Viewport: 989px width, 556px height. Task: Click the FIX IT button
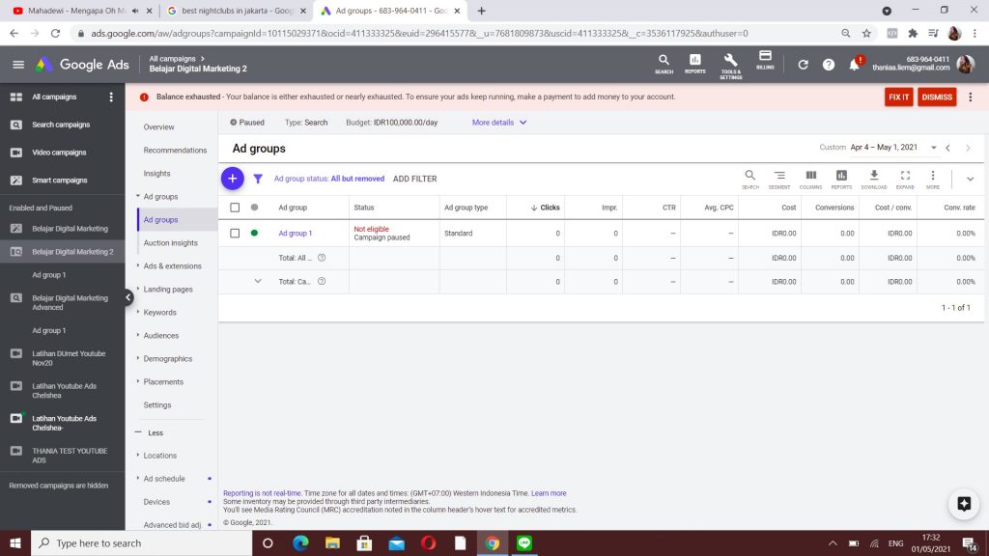[x=898, y=97]
